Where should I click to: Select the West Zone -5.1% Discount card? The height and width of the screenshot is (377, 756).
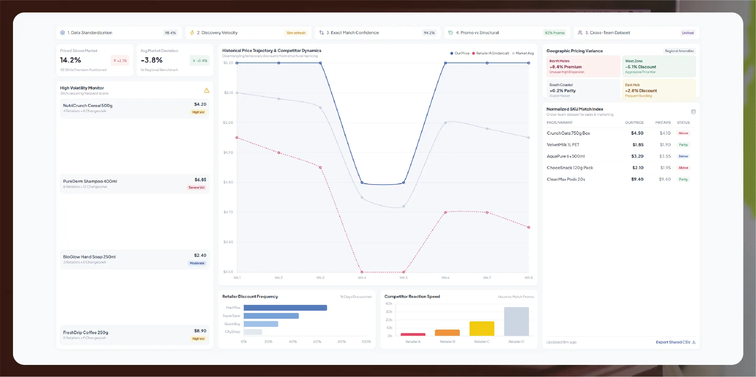(659, 66)
